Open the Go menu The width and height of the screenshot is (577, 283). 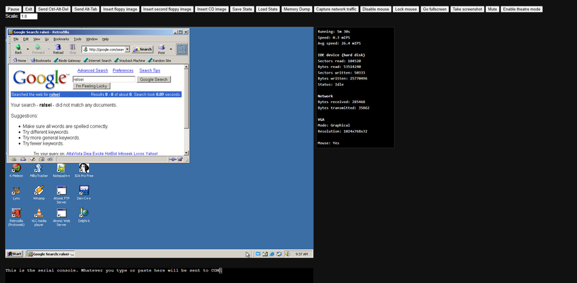point(47,39)
